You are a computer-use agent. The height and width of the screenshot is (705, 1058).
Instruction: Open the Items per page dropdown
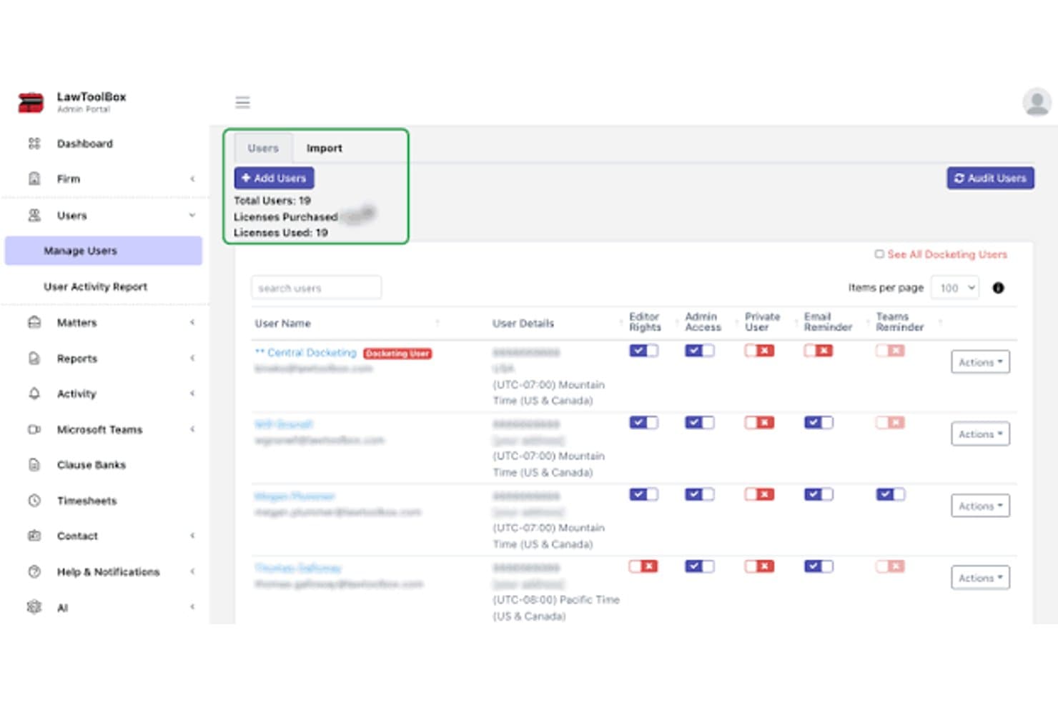click(x=956, y=288)
